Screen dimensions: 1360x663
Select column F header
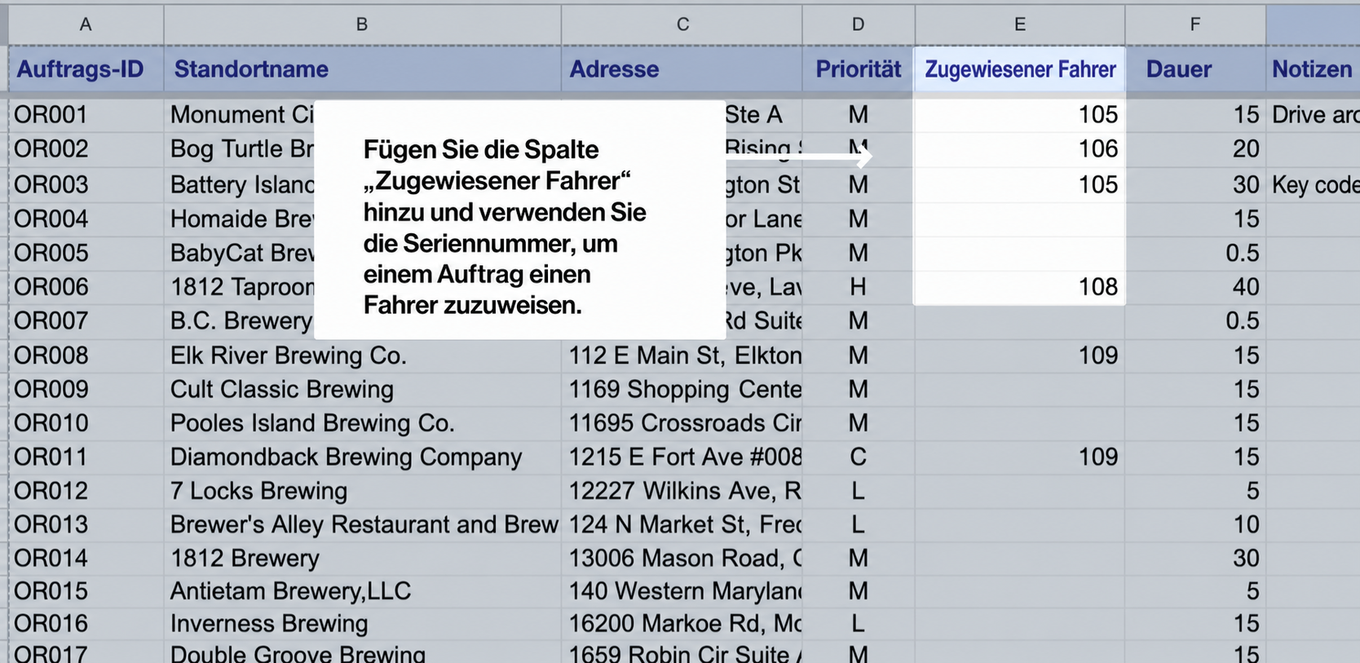tap(1195, 24)
